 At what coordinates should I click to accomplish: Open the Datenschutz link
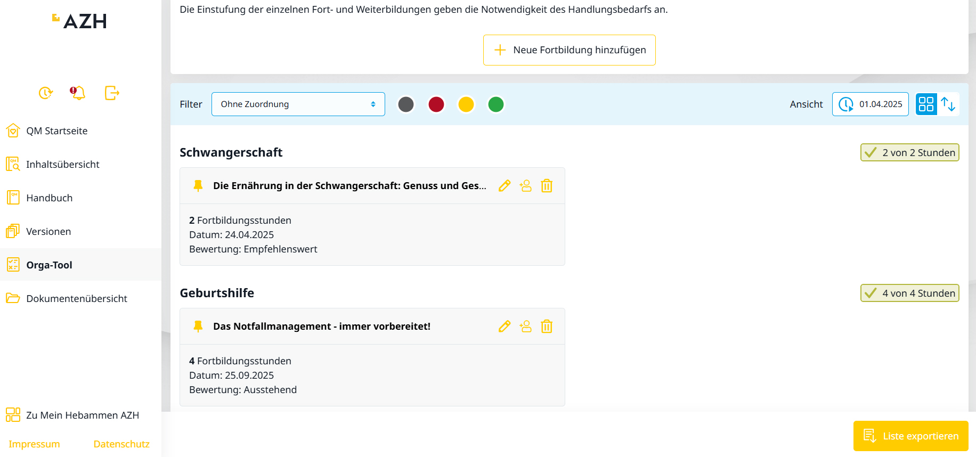(x=121, y=444)
